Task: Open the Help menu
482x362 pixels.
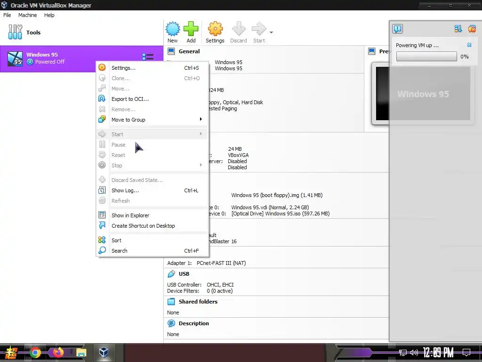Action: (49, 15)
